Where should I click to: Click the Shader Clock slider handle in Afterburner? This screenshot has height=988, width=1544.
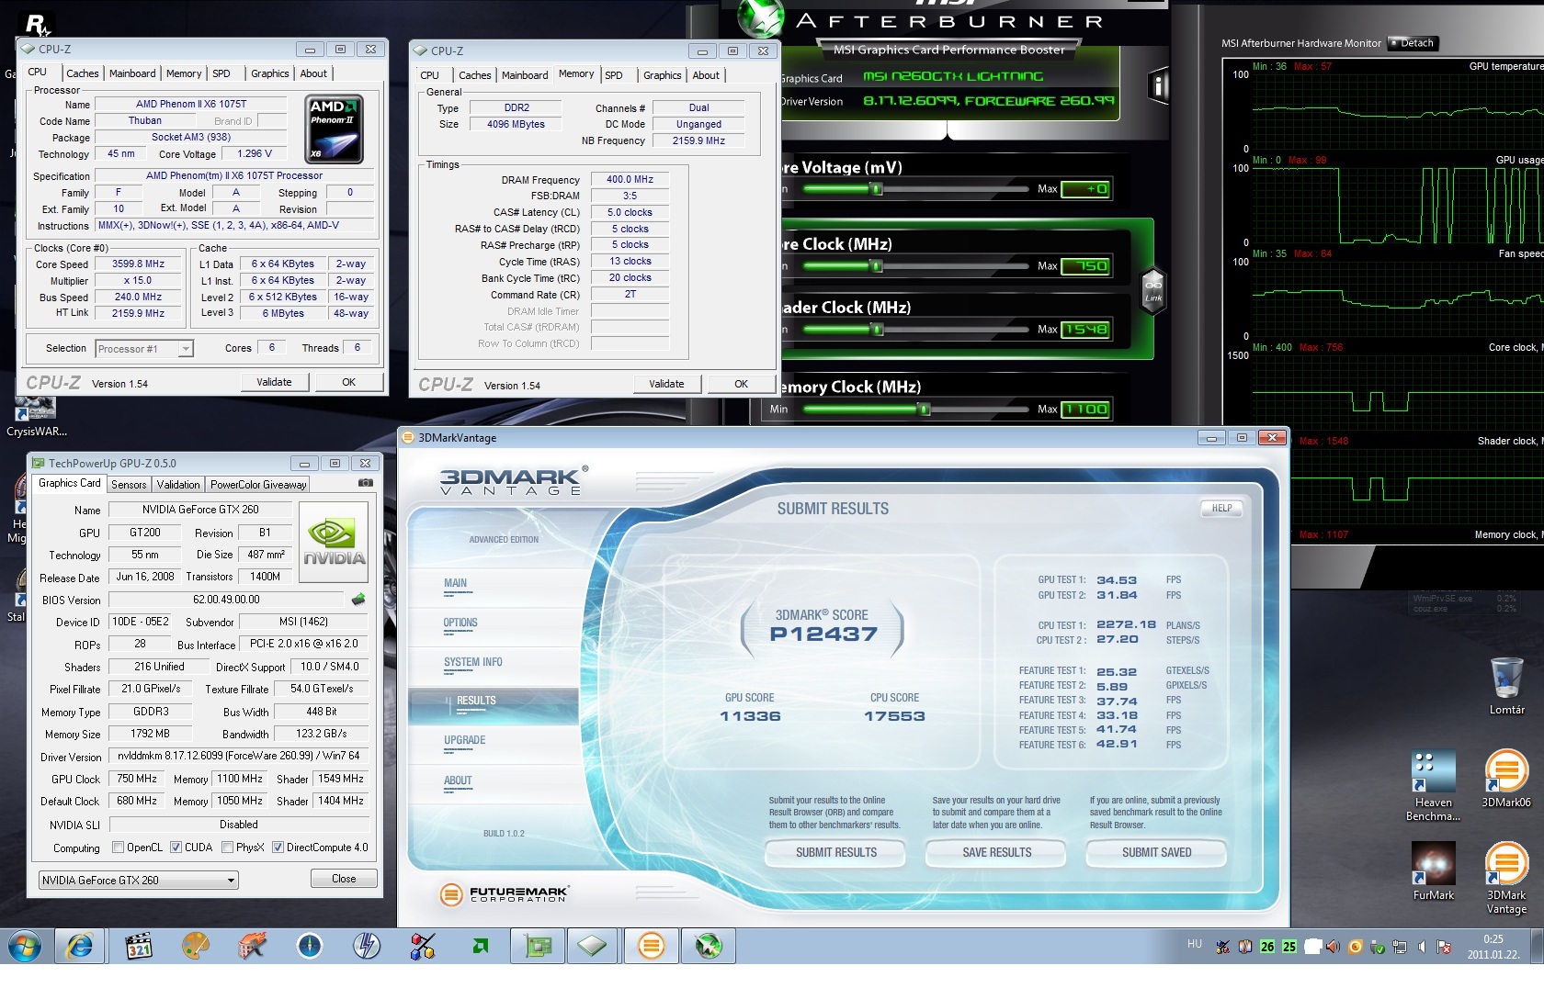878,330
